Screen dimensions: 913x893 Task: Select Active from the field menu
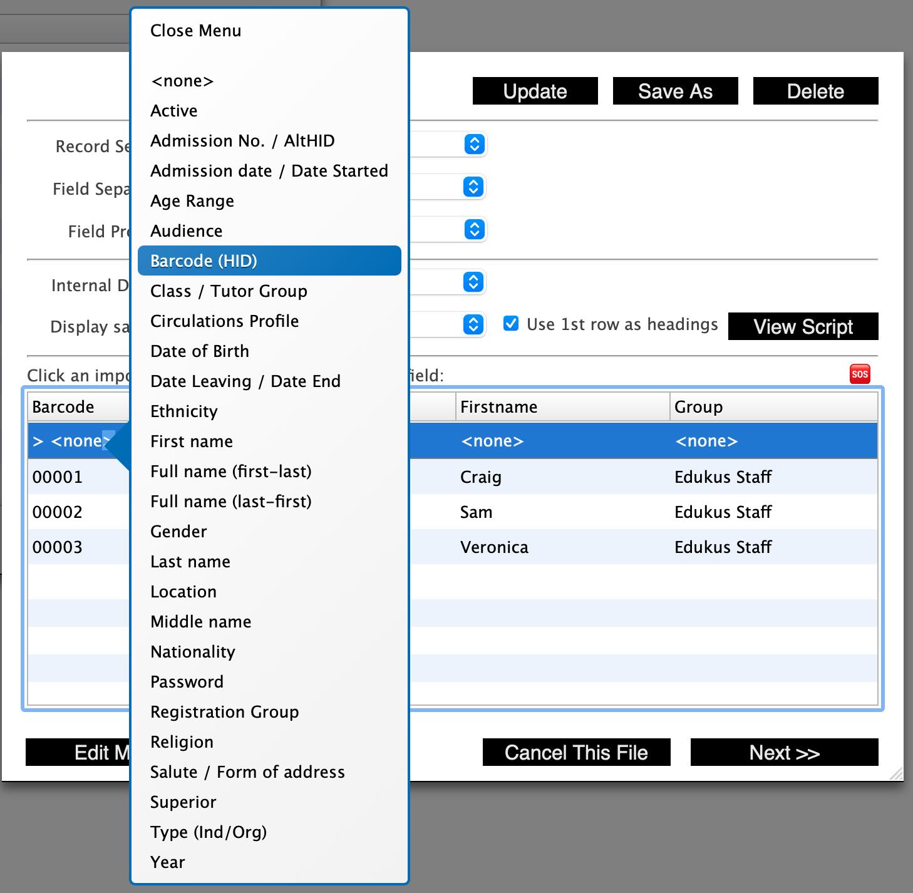coord(269,111)
